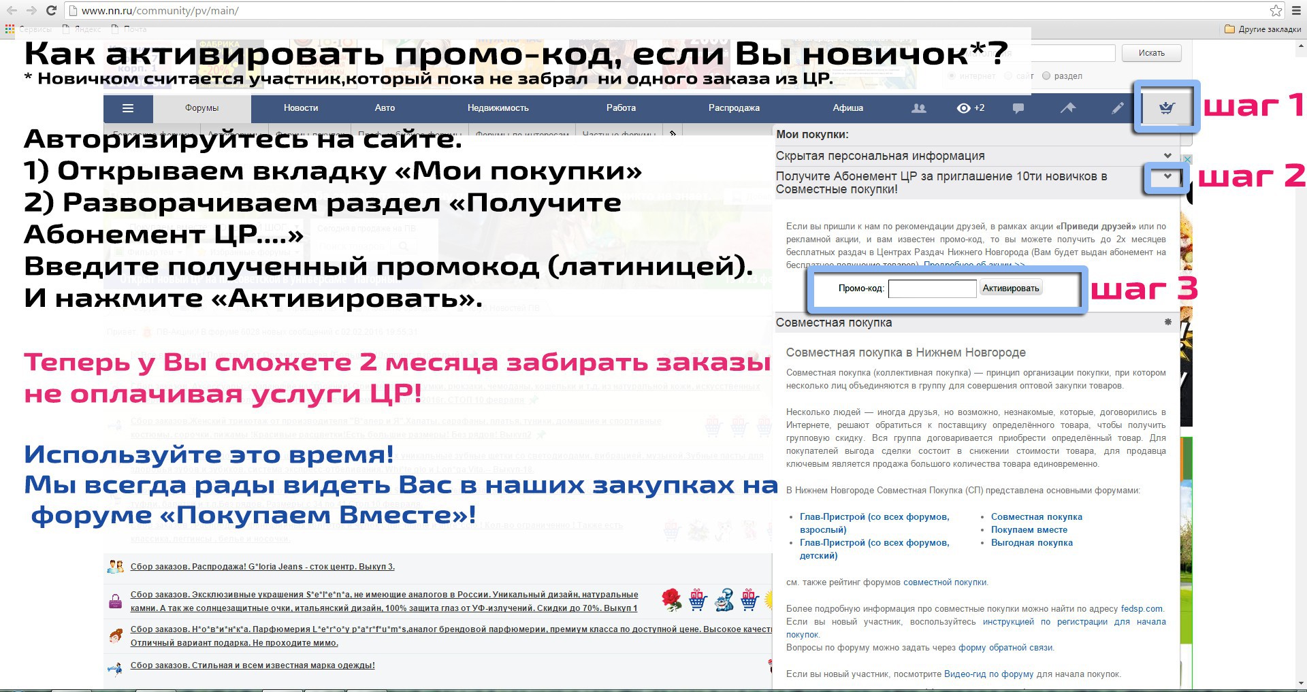This screenshot has width=1307, height=692.
Task: Open 'Глав-Пристрой (со всех форумов, детский)' link
Action: [875, 549]
